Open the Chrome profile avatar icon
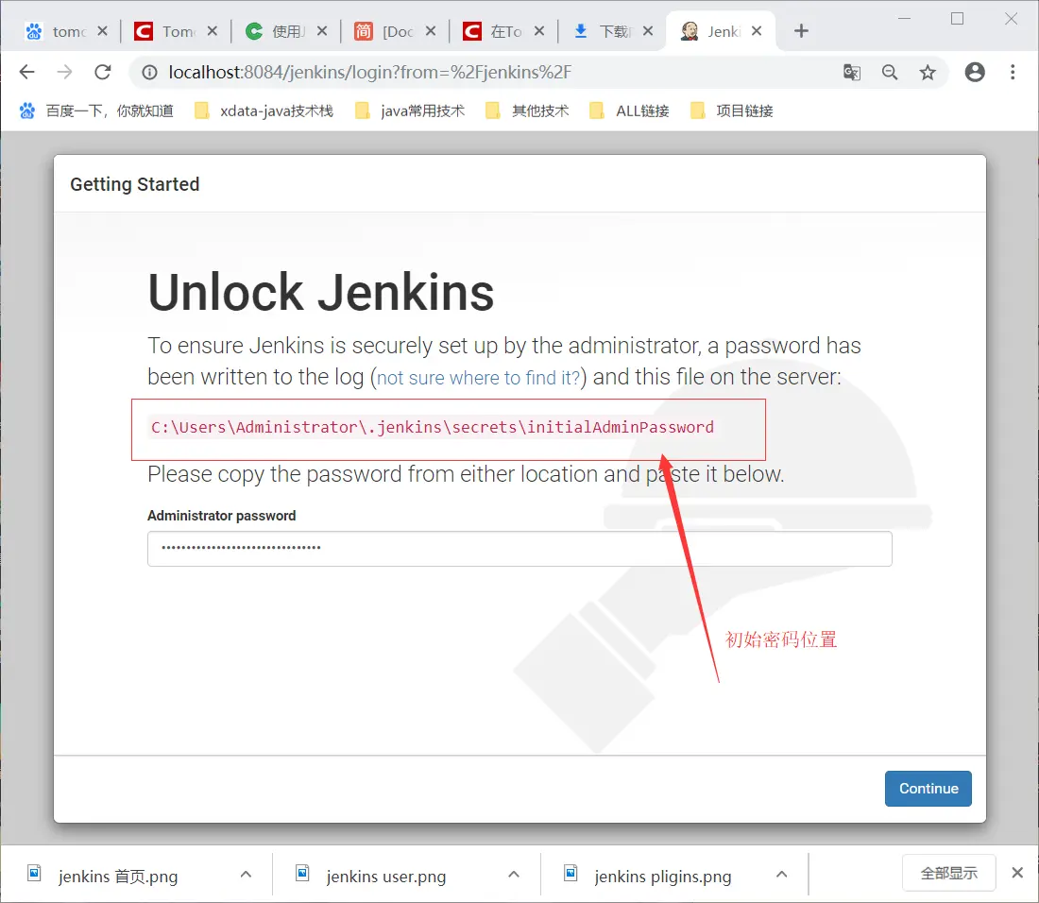 click(x=974, y=72)
